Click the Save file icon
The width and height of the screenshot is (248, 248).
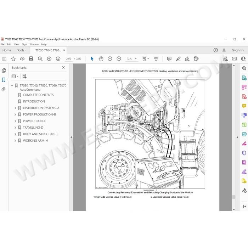pos(4,59)
